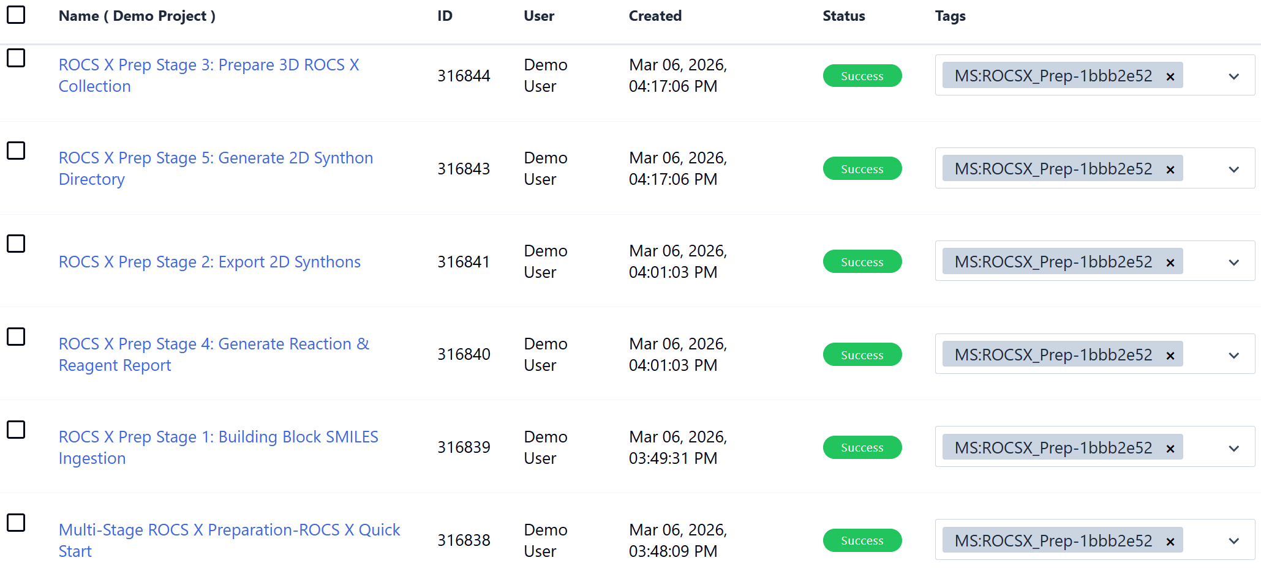
Task: Click the Status column header
Action: pyautogui.click(x=843, y=16)
